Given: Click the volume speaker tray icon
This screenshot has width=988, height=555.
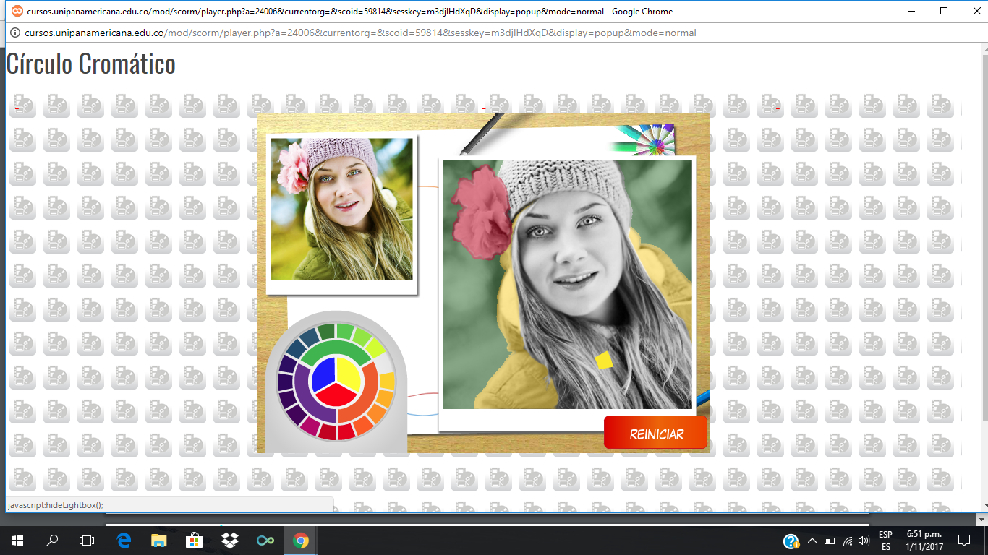Looking at the screenshot, I should point(863,541).
